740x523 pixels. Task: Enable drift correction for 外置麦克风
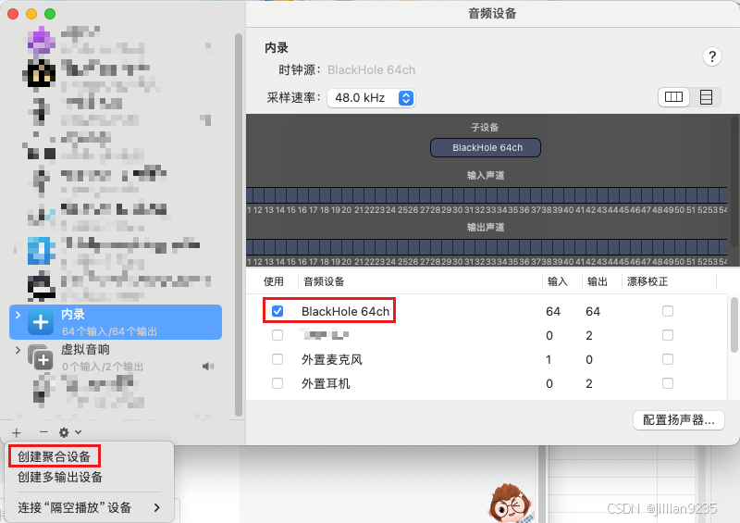click(x=667, y=359)
